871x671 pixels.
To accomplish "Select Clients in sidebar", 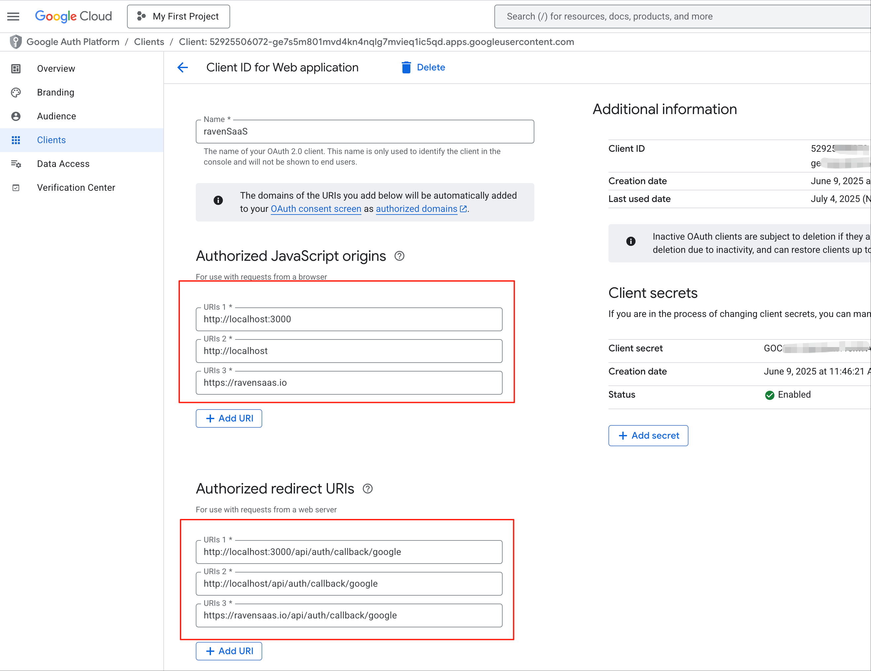I will 82,140.
